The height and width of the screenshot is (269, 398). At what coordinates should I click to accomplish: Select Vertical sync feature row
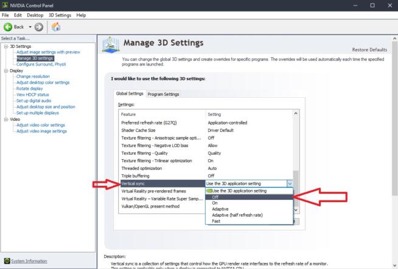click(162, 183)
